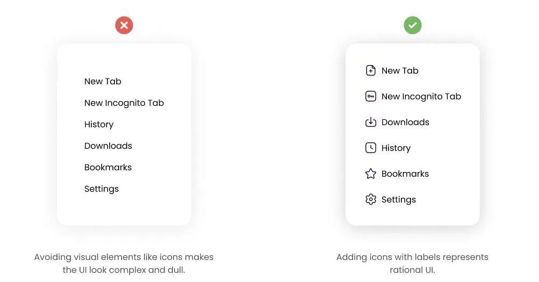Open Downloads label in the icon menu
Viewport: 539px width, 282px height.
click(x=405, y=122)
